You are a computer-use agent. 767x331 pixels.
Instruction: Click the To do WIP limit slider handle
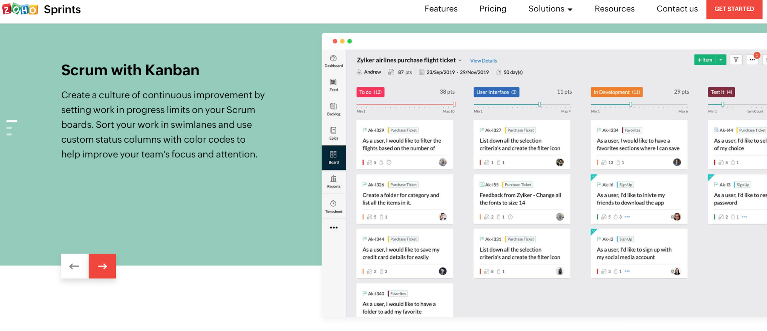(x=454, y=104)
